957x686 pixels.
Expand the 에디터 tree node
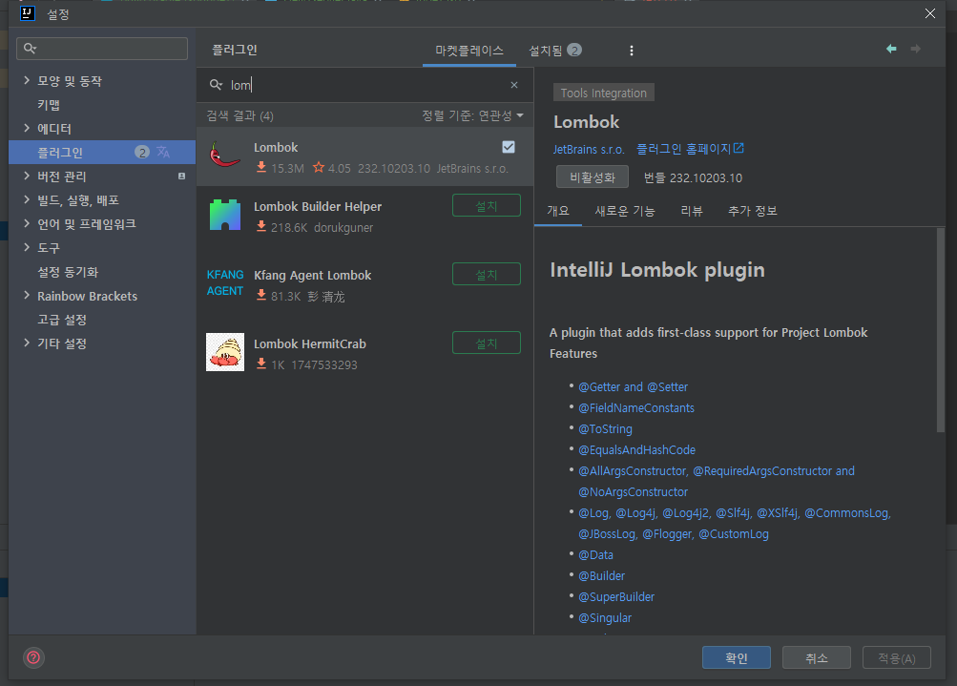pyautogui.click(x=27, y=128)
